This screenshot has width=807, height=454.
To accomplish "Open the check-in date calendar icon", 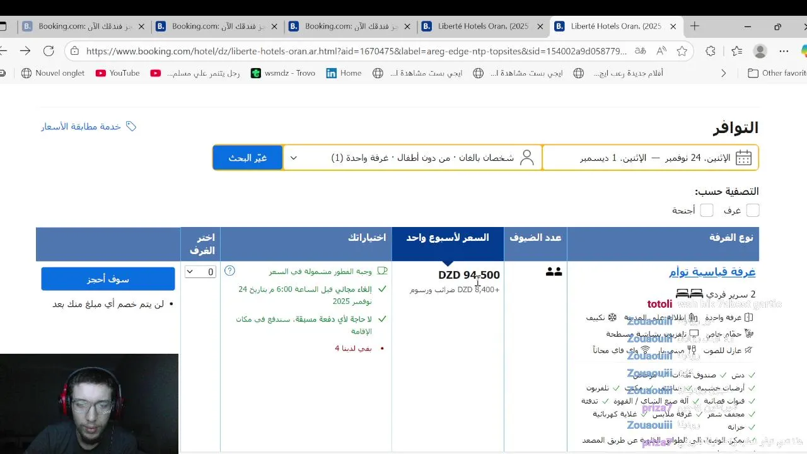I will tap(743, 158).
